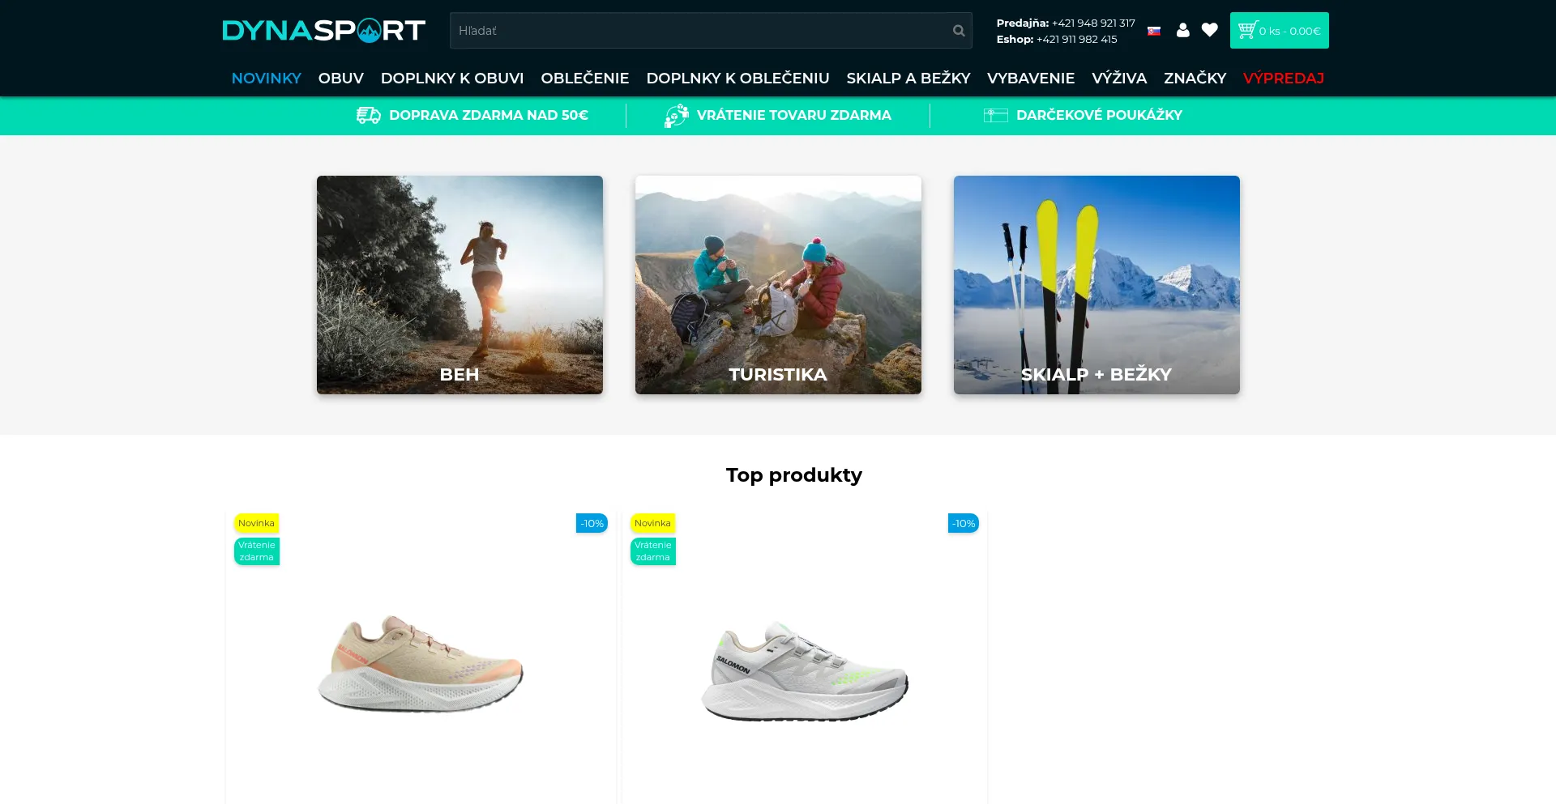Expand the OBLEČENIE menu
This screenshot has height=804, width=1556.
(x=585, y=78)
